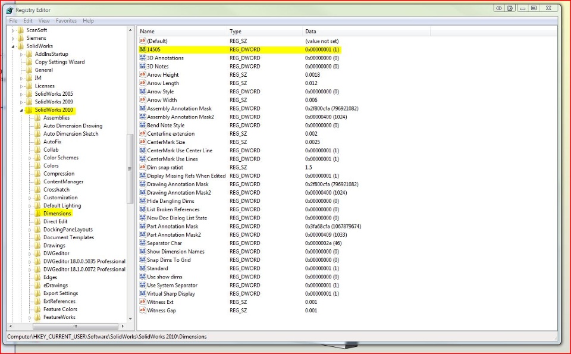
Task: Click the tree pane scroll up arrow
Action: tap(130, 30)
